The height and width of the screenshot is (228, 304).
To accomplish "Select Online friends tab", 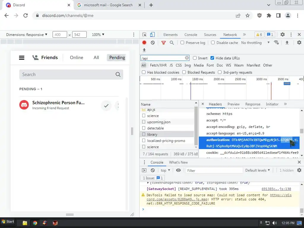I will [76, 58].
